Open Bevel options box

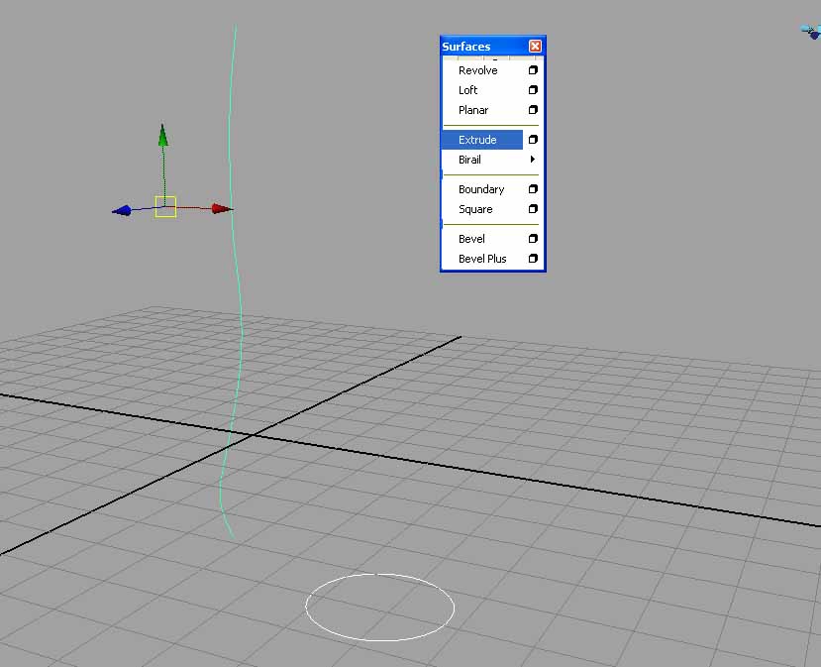(533, 239)
